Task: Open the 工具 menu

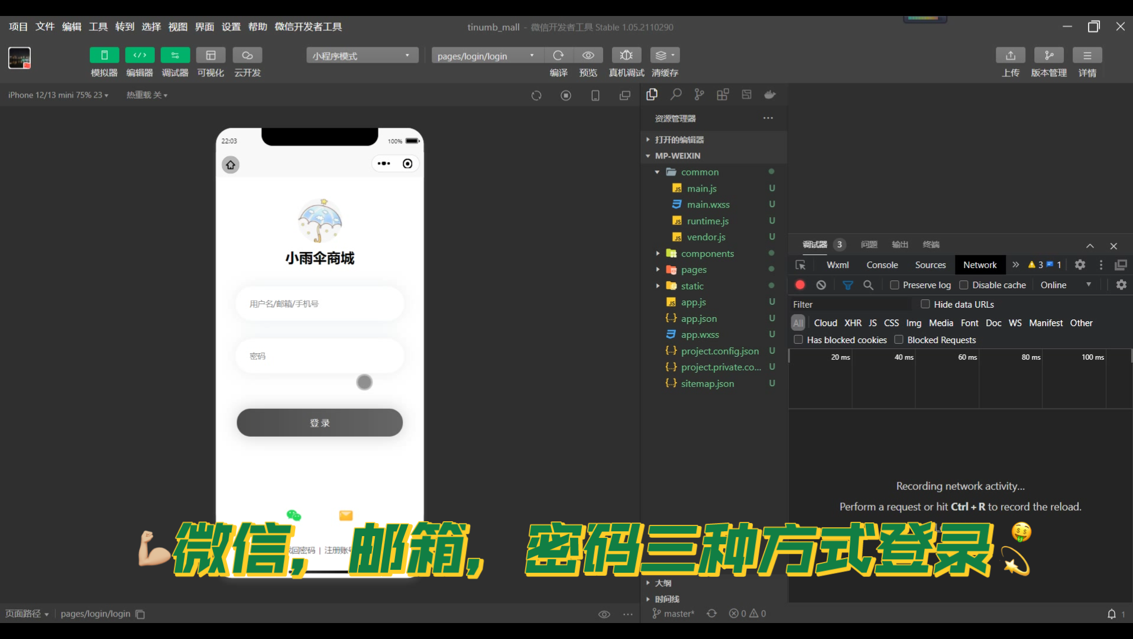Action: [98, 27]
